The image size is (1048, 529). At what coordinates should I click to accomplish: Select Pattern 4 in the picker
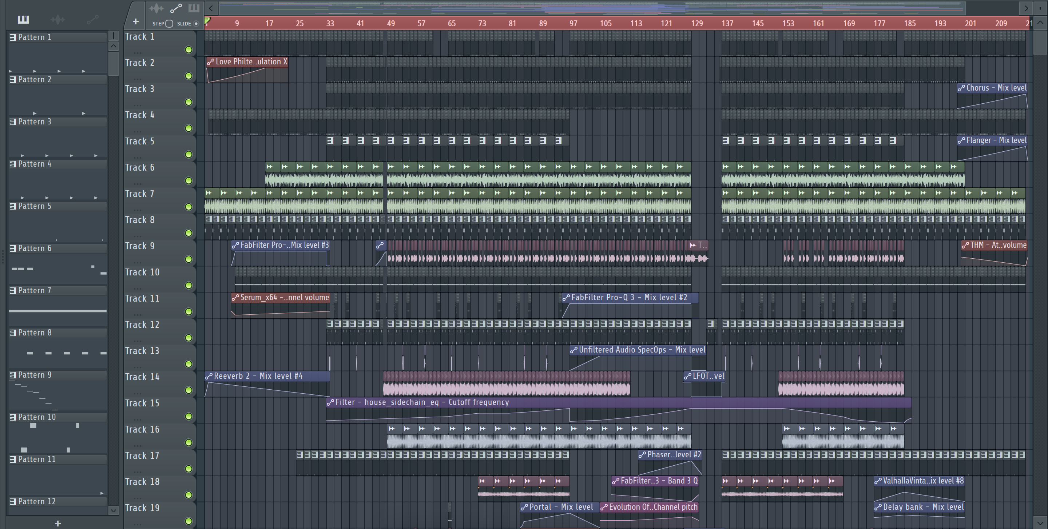(x=58, y=164)
